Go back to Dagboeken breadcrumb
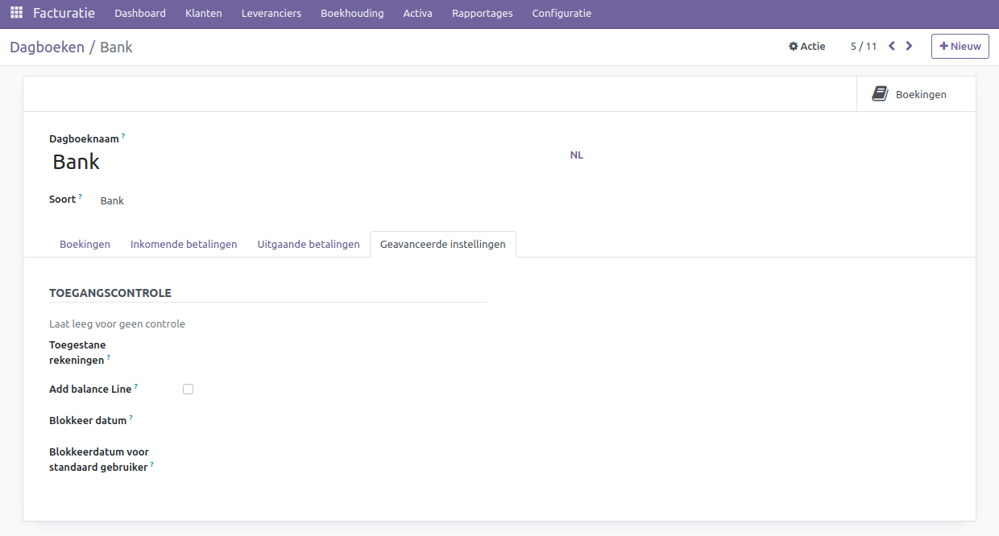The width and height of the screenshot is (999, 536). 47,47
